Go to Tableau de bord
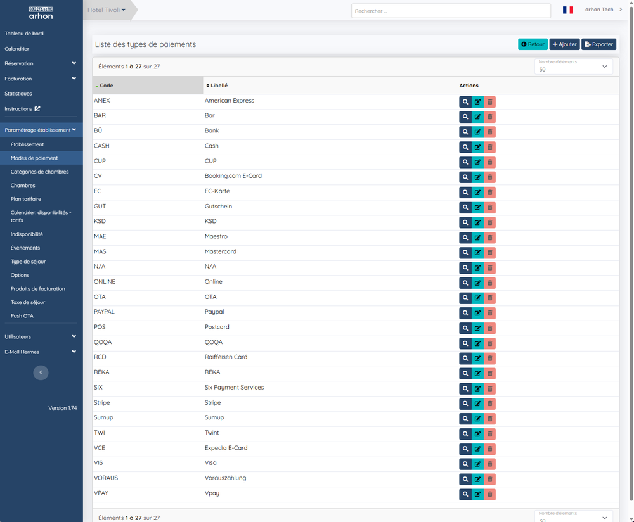The width and height of the screenshot is (634, 522). (x=24, y=34)
